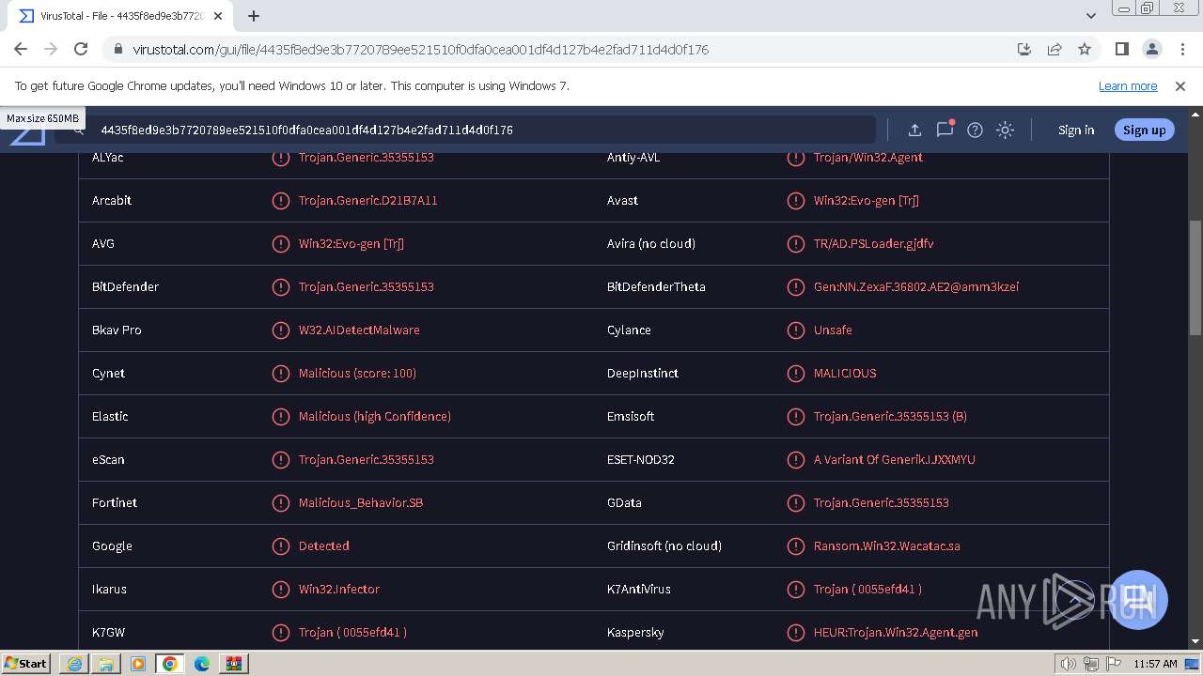Click the site lock icon in address bar
This screenshot has height=676, width=1203.
click(x=117, y=49)
